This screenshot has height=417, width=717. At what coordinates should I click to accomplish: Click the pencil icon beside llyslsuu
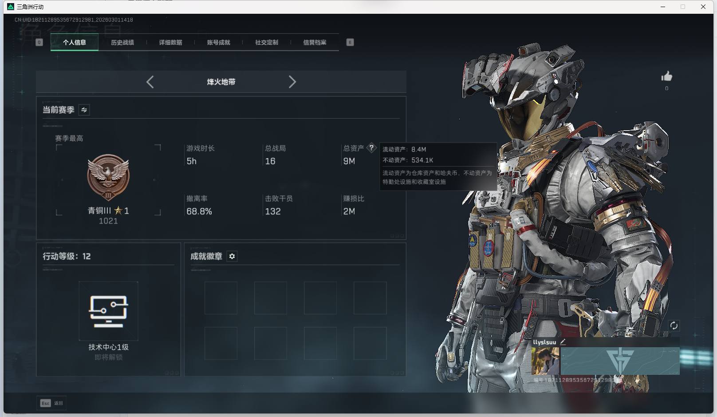click(x=563, y=342)
